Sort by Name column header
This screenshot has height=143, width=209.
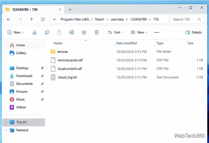(58, 43)
